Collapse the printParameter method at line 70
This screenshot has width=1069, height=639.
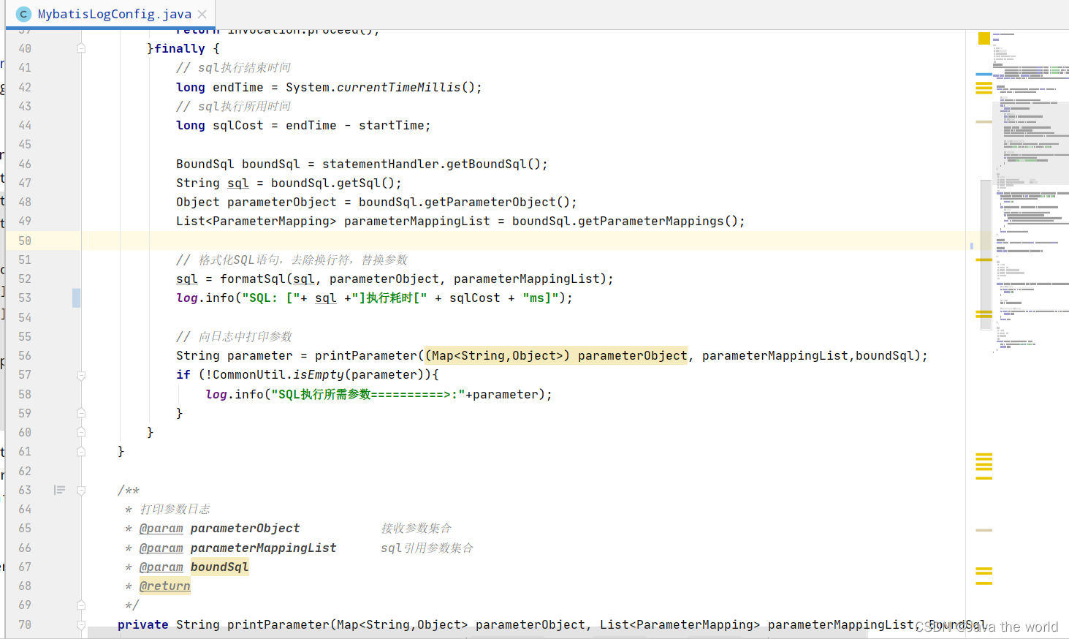click(81, 624)
